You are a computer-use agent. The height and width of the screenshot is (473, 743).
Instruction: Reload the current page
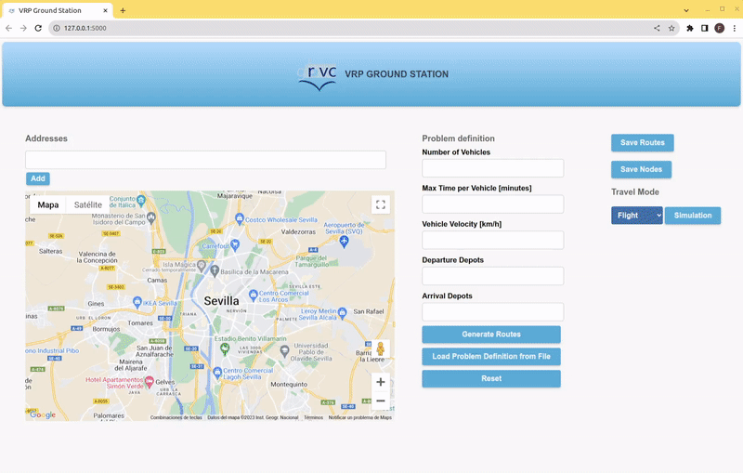pos(38,28)
